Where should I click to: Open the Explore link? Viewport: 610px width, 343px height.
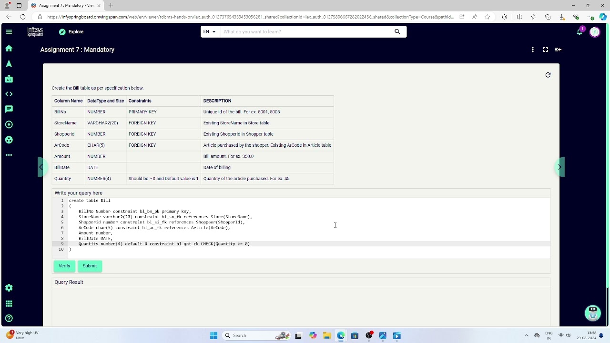(71, 32)
